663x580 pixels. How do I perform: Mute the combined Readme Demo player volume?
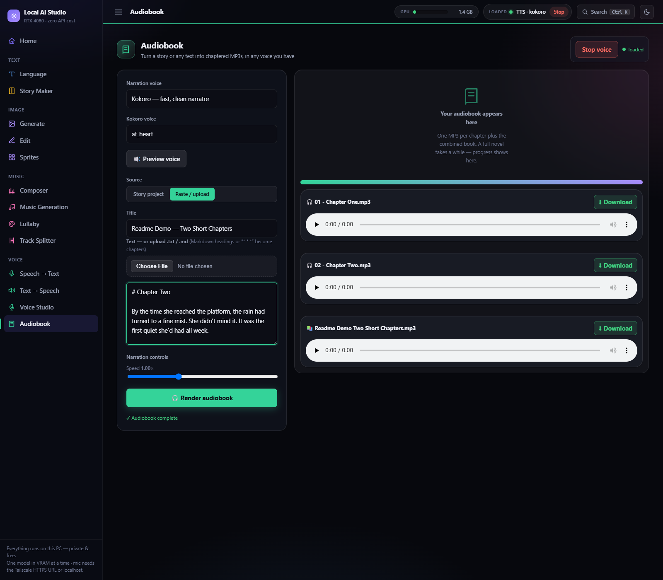pyautogui.click(x=613, y=350)
